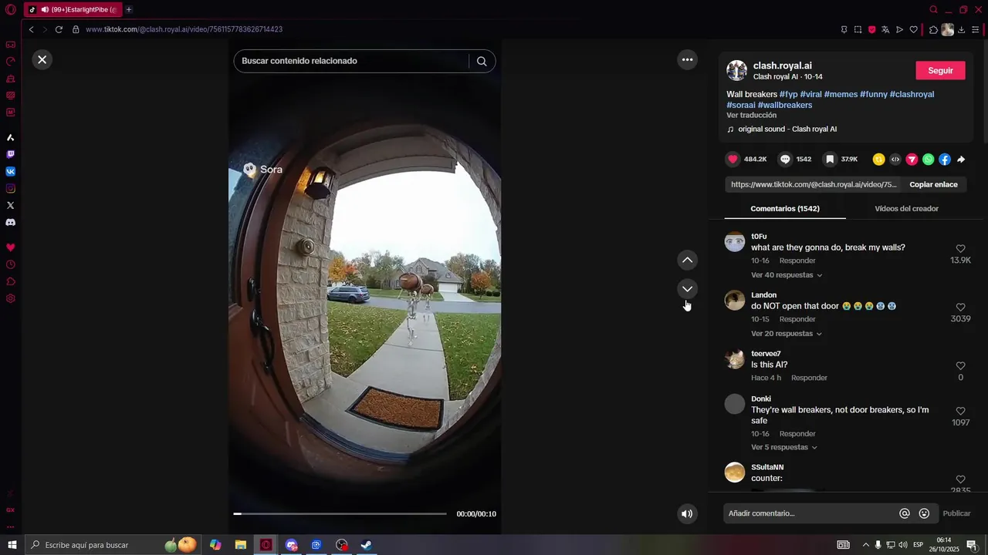Open Discord in Opera sidebar
Viewport: 988px width, 555px height.
[x=10, y=222]
